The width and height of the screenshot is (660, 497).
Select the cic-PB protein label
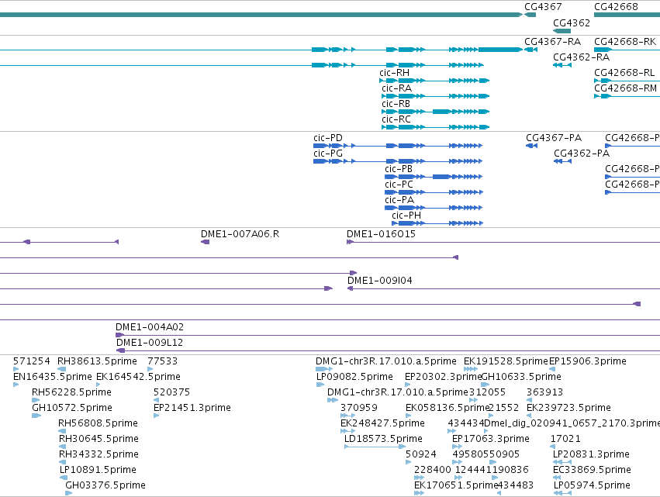coord(398,169)
